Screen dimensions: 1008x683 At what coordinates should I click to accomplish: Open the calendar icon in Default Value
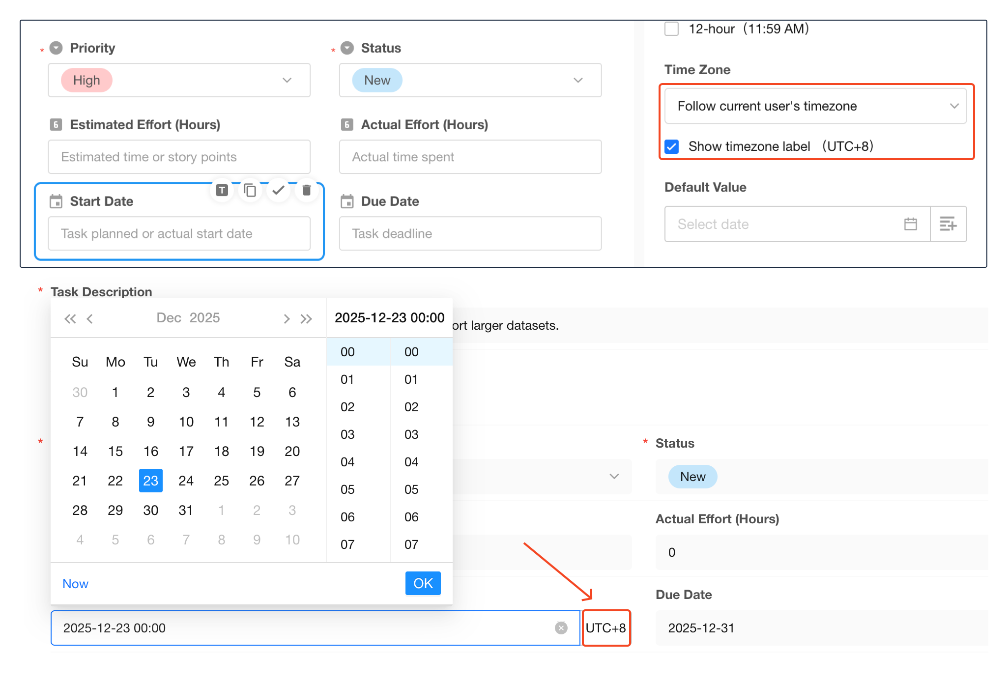tap(910, 224)
